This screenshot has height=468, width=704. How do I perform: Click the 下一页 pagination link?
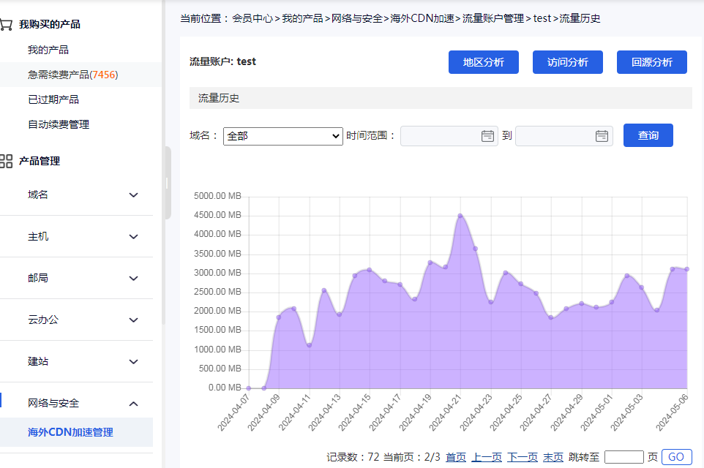522,457
